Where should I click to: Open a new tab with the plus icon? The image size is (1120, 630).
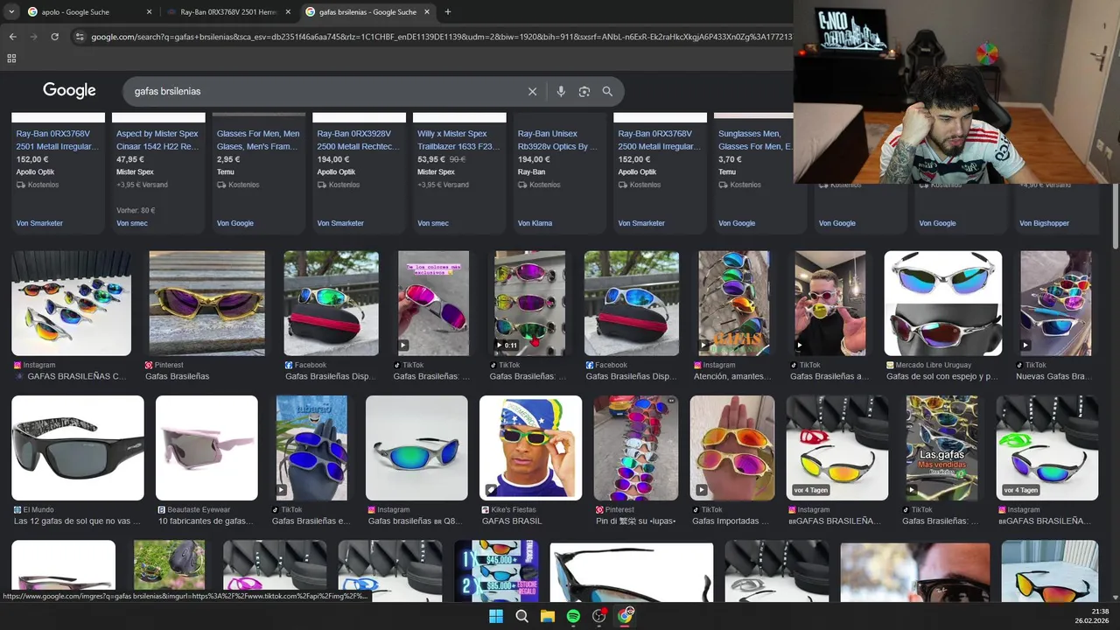[448, 12]
